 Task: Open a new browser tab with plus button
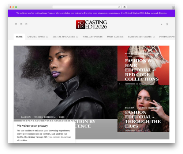point(173,8)
